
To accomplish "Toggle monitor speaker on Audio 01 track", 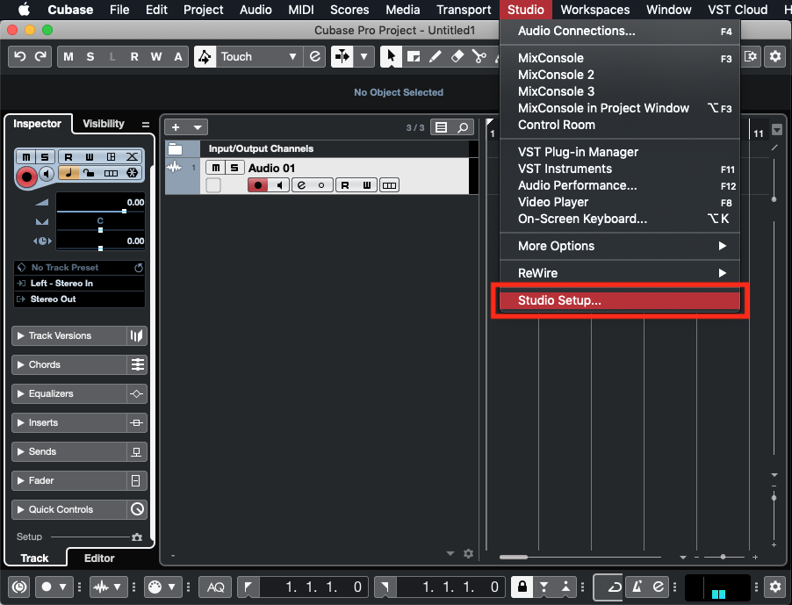I will (279, 185).
